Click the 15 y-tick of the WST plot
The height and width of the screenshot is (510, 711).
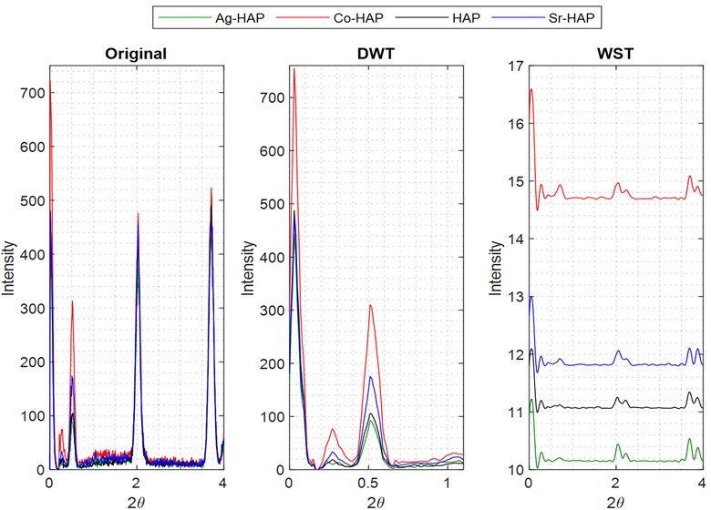coord(515,181)
